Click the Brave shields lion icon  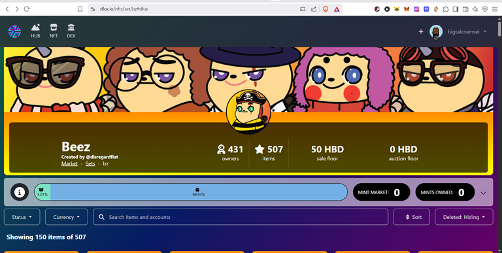coord(326,9)
